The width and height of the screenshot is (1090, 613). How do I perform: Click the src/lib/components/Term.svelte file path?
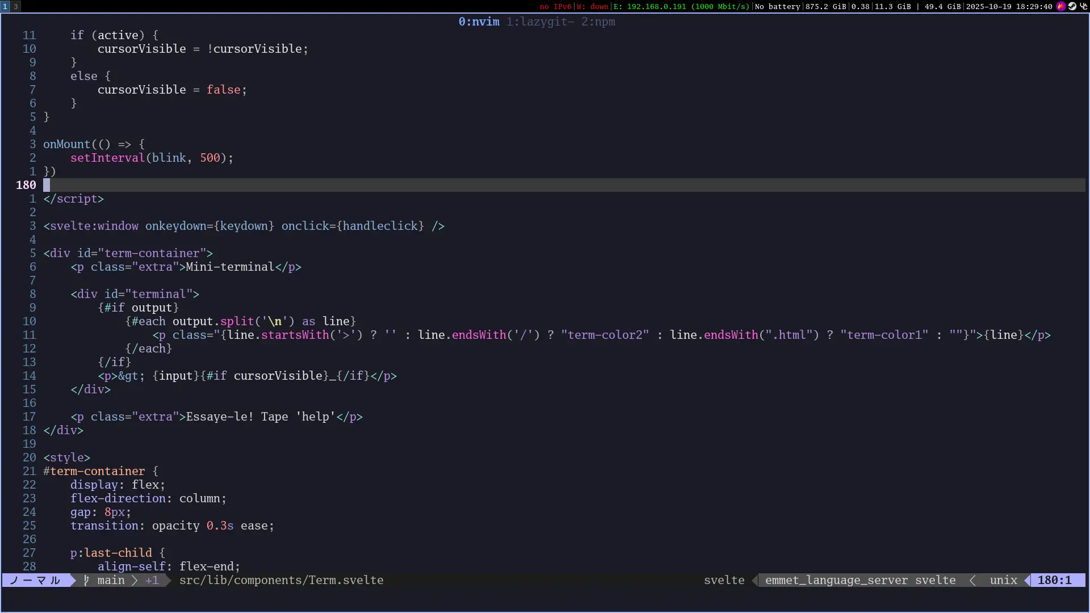pos(281,580)
